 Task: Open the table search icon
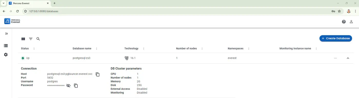pyautogui.click(x=38, y=39)
